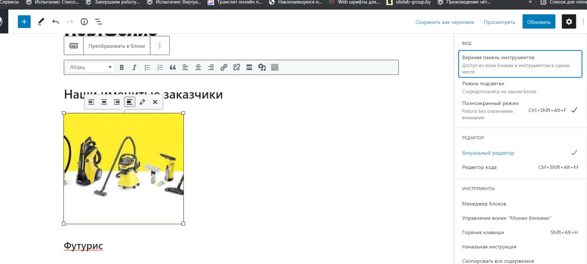Open Управление всеми "Моими блоками"
This screenshot has height=264, width=587.
click(520, 218)
